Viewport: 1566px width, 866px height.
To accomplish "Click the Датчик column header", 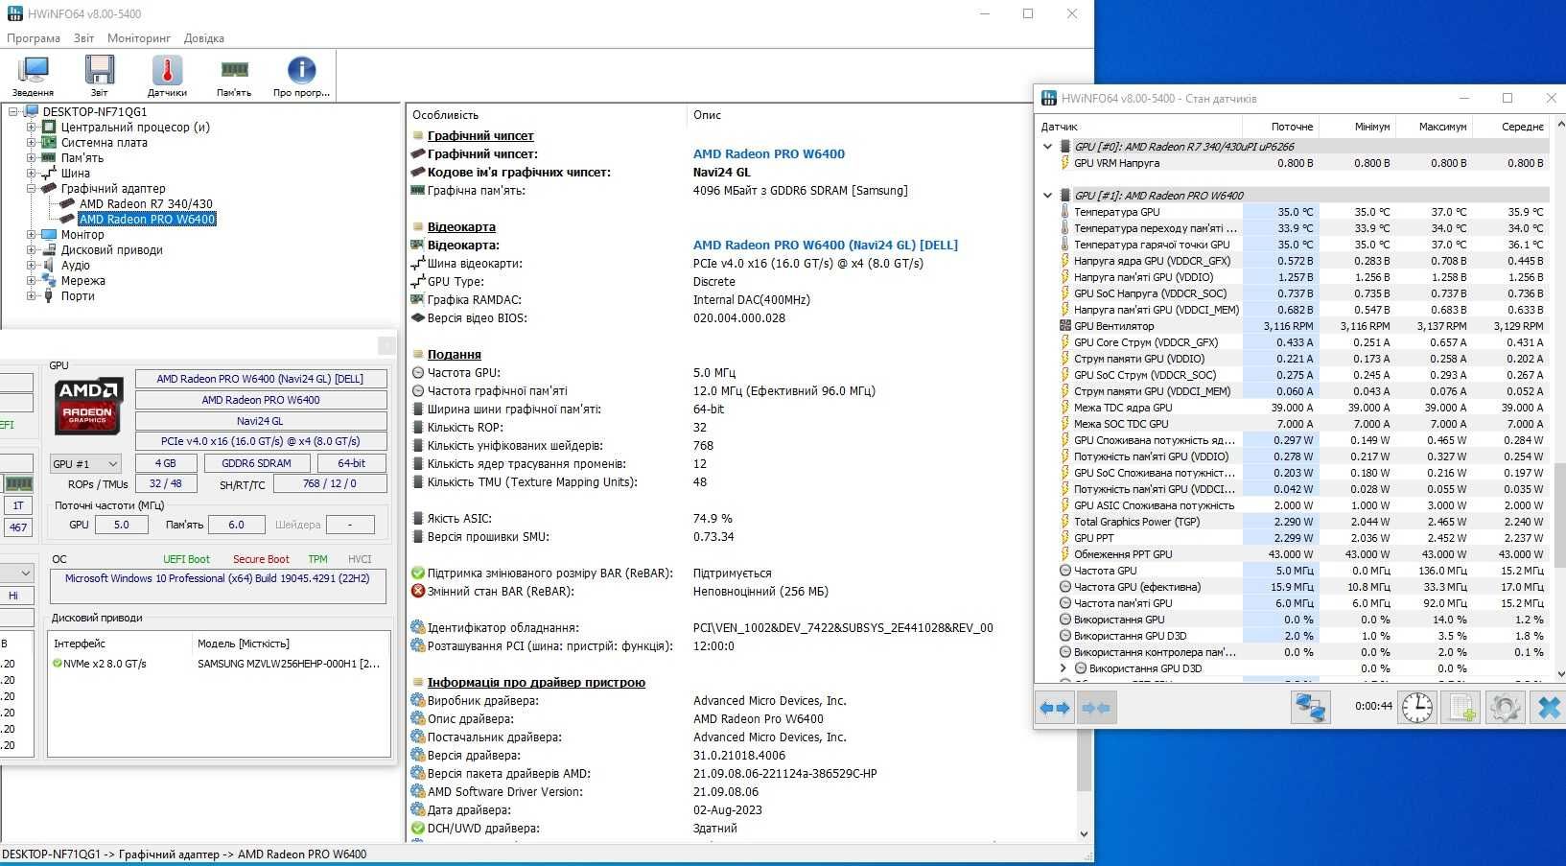I will (1139, 127).
